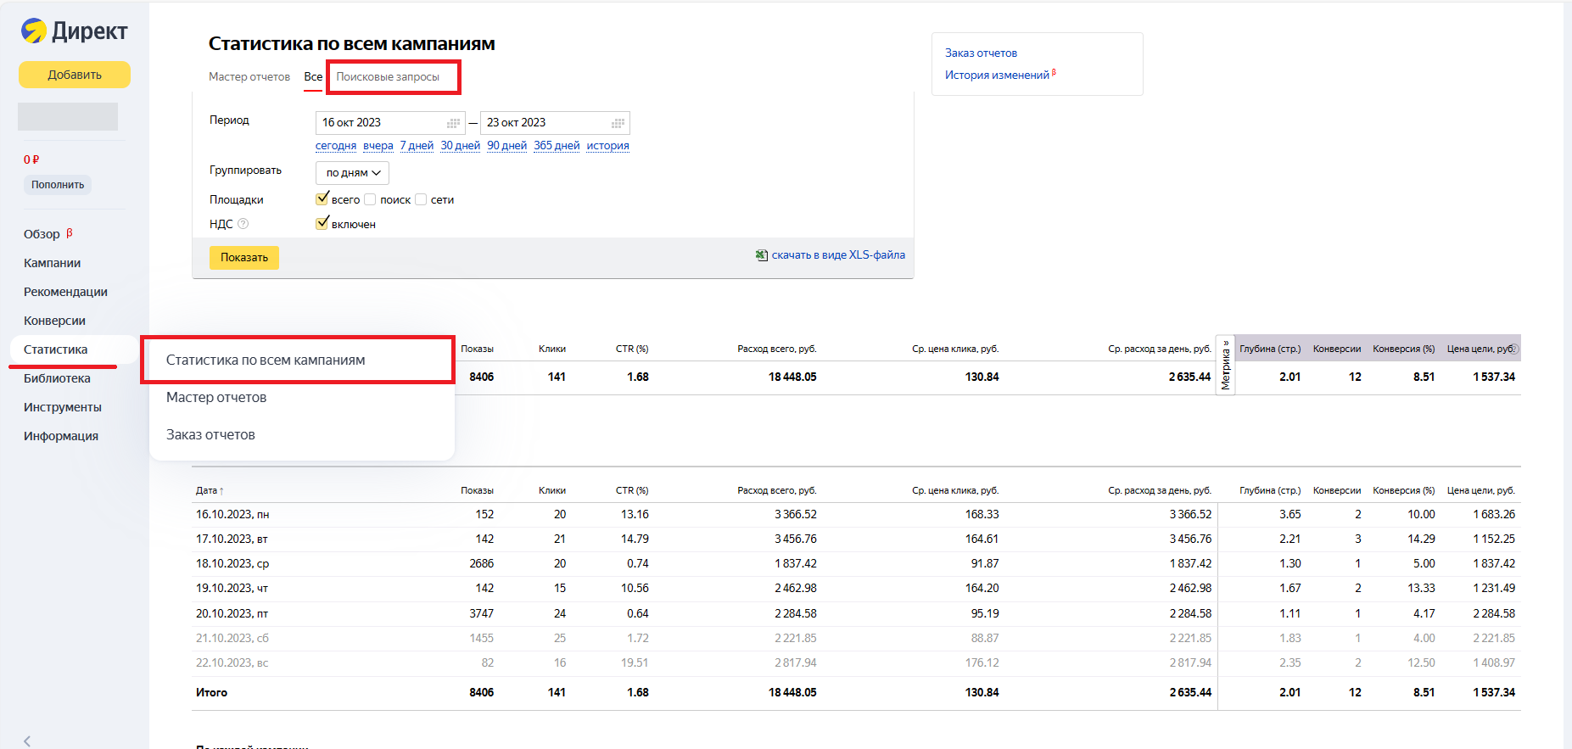Screen dimensions: 1572x749
Task: Choose 'Мастер отчетов' in flyout menu
Action: point(216,397)
